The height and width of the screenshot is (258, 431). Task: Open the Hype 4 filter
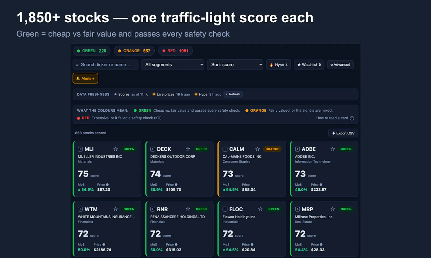click(x=279, y=65)
